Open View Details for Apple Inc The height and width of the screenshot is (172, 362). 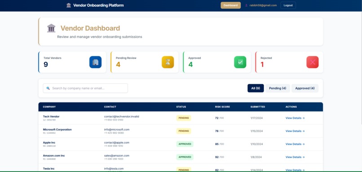pos(295,144)
